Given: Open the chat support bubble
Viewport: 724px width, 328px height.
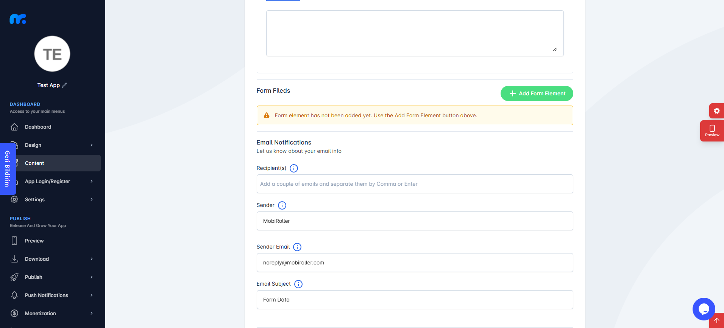Looking at the screenshot, I should (704, 309).
